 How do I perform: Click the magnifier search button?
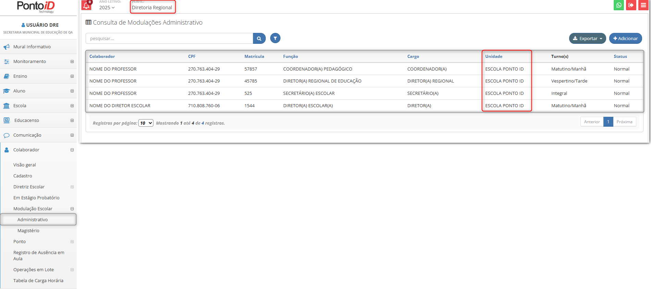coord(259,38)
